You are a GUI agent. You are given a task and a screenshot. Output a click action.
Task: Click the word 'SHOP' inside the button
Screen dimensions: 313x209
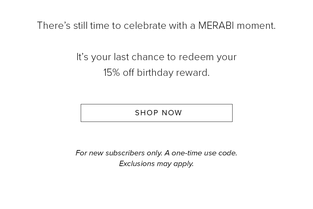tap(147, 113)
